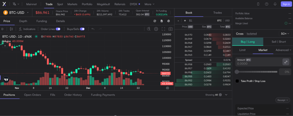The image size is (293, 116).
Task: Open the candlestick chart style selector
Action: point(11,29)
